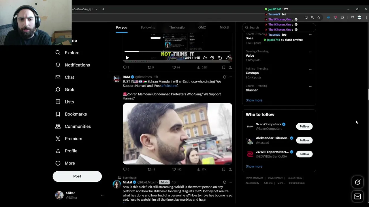This screenshot has height=207, width=369.
Task: Repost RKM post with 19 reposts
Action: point(151,170)
